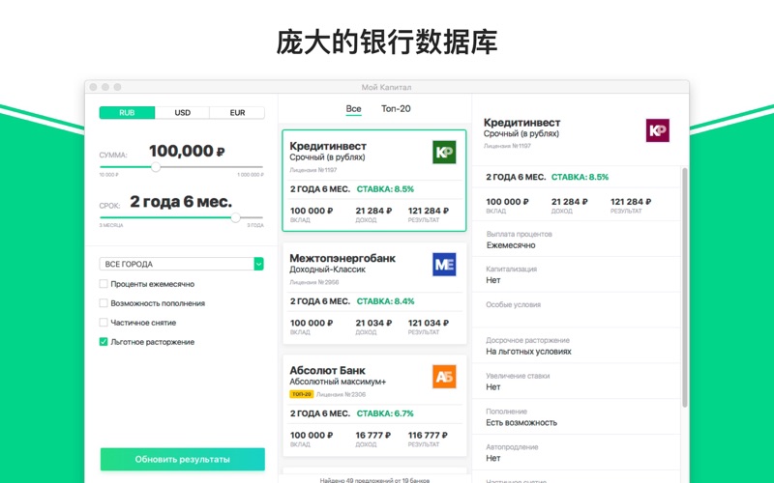This screenshot has height=483, width=774.
Task: Switch to the Топ-20 tab
Action: point(396,109)
